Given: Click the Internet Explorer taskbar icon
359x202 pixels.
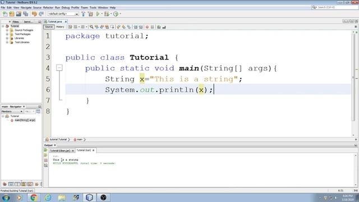Looking at the screenshot, I should 48,198.
